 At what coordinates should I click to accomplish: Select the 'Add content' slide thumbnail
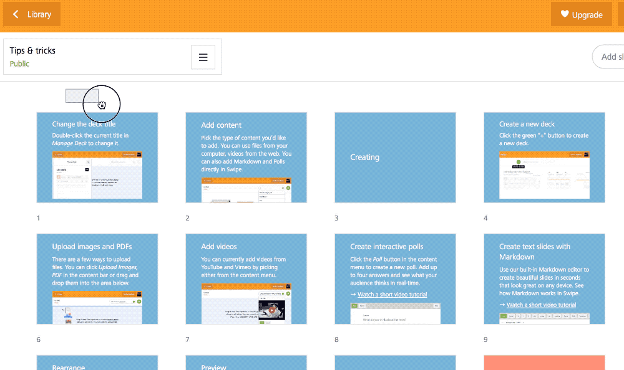(x=246, y=158)
